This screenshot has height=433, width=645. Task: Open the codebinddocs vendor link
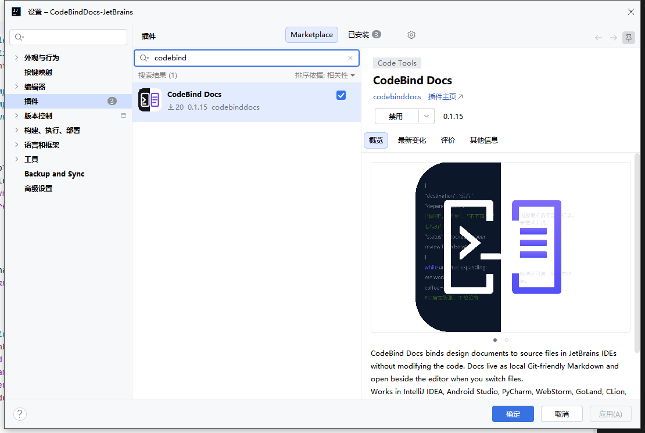pos(397,97)
